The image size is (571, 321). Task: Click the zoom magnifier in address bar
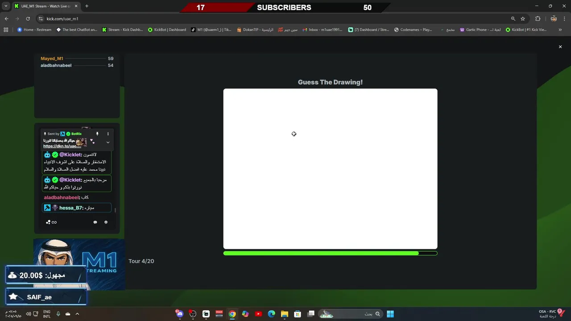513,19
